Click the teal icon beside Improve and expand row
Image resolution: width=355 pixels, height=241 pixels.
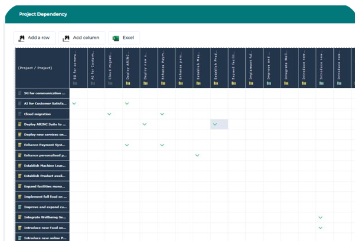(20, 207)
